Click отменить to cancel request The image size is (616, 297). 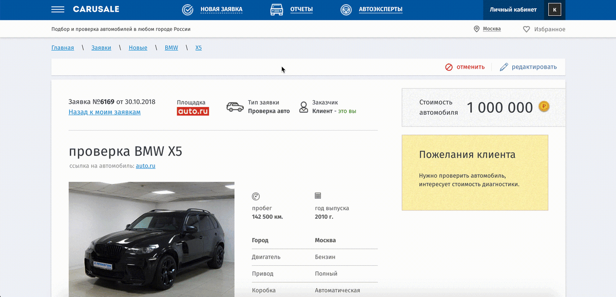point(471,67)
